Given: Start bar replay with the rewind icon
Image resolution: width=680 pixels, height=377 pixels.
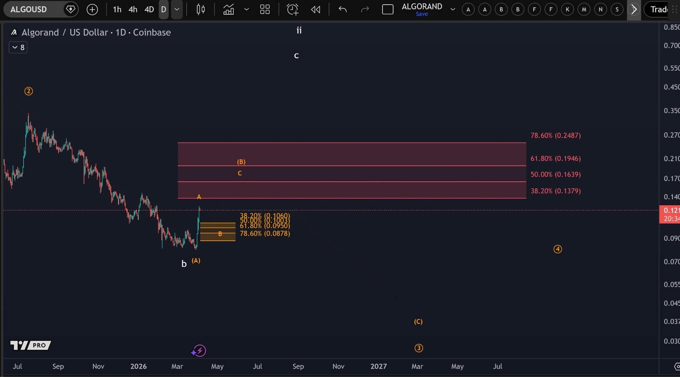Looking at the screenshot, I should pos(315,9).
